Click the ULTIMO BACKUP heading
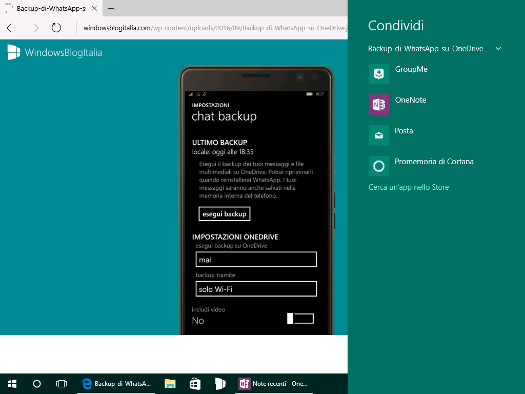The width and height of the screenshot is (525, 394). point(219,143)
